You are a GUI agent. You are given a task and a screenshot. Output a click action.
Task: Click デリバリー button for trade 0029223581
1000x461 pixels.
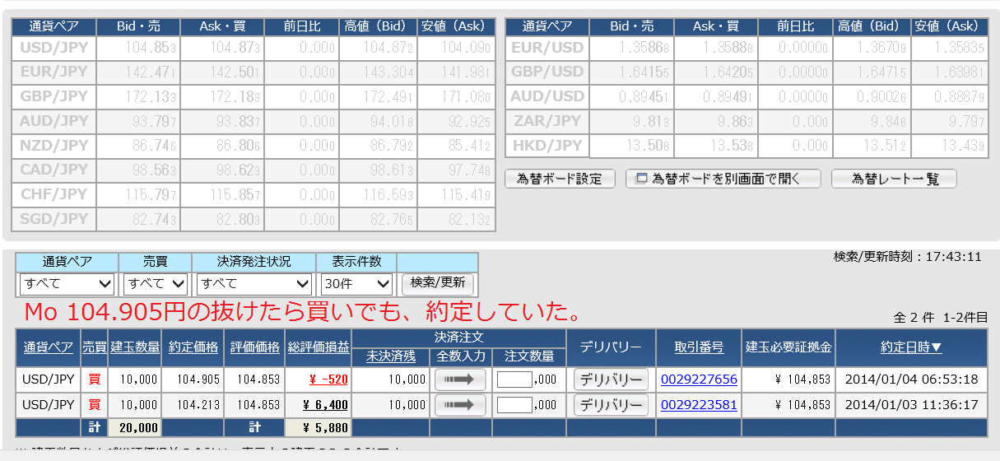coord(611,405)
